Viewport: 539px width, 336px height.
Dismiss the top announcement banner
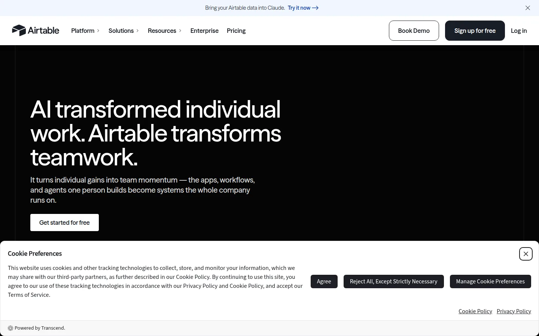coord(528,8)
